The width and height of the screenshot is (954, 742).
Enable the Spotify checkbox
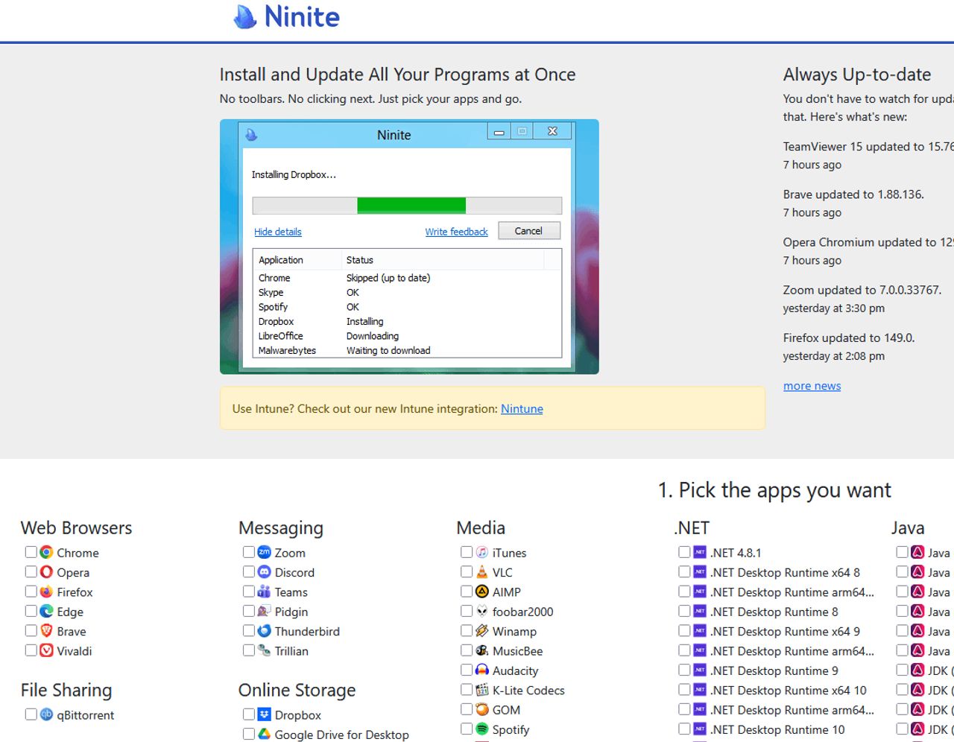[x=467, y=729]
